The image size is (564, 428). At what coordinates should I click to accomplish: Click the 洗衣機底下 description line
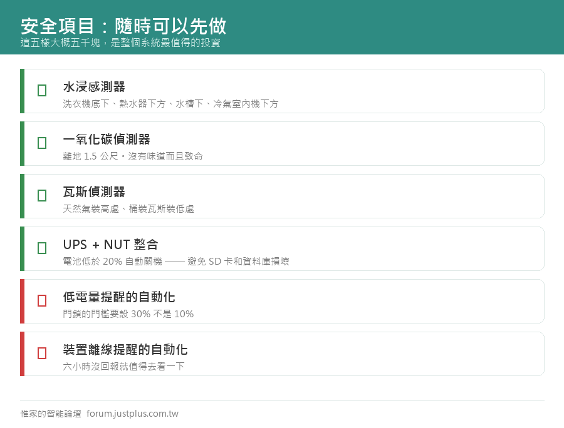tap(170, 104)
